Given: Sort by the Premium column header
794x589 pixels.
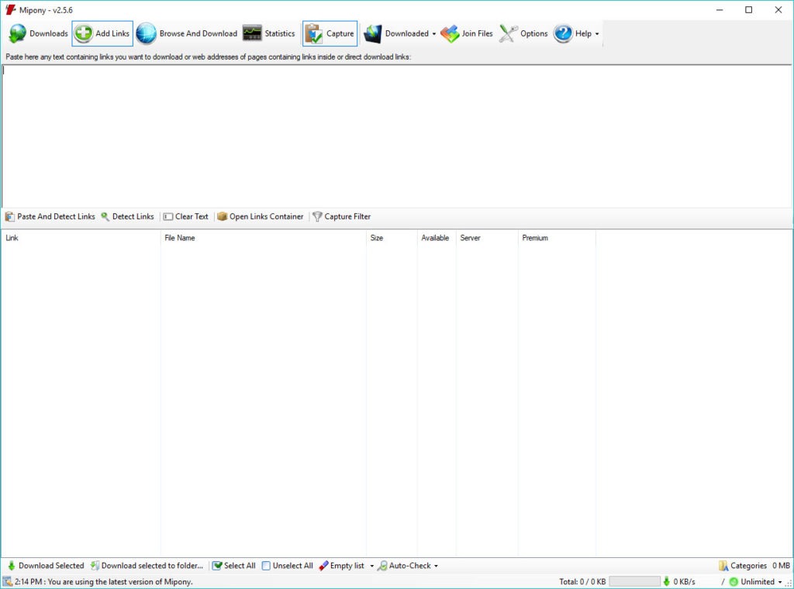Looking at the screenshot, I should coord(557,238).
